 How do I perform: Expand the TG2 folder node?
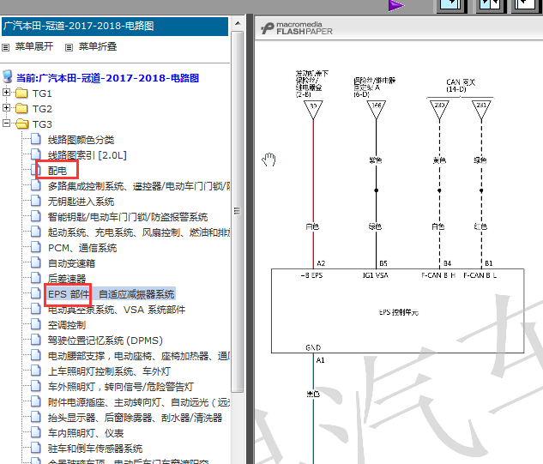(6, 108)
